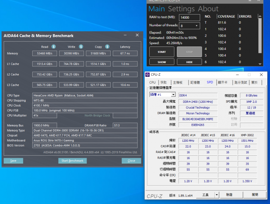The image size is (270, 204).
Task: Switch to MemTestHelper Main tab
Action: tap(156, 9)
